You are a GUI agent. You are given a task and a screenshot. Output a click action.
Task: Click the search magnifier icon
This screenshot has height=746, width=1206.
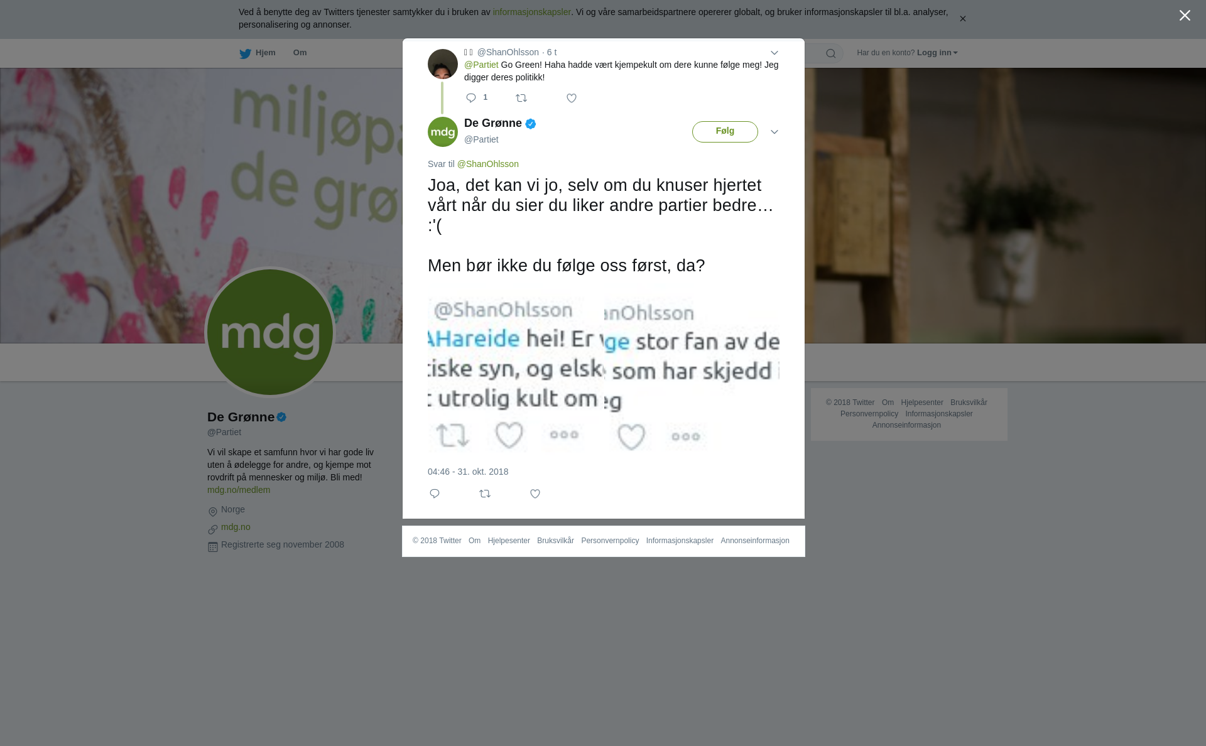click(x=831, y=53)
